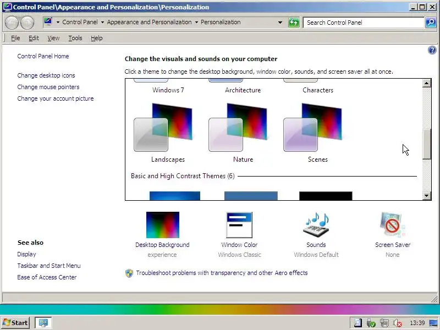Open Change mouse pointers link
This screenshot has height=330, width=440.
(48, 87)
